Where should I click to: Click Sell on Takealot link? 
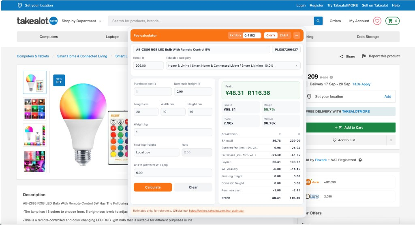375,5
